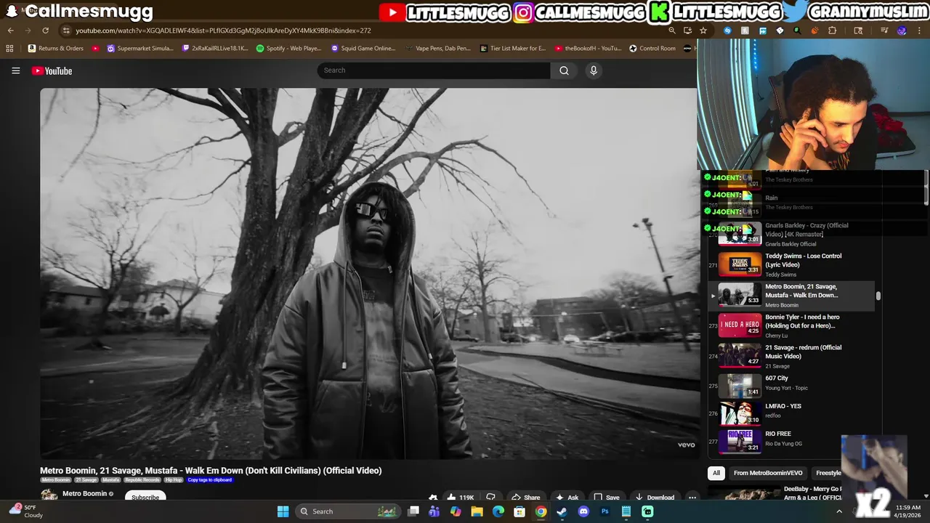Image resolution: width=930 pixels, height=523 pixels.
Task: Select the Freestyle filter chip
Action: pyautogui.click(x=828, y=473)
